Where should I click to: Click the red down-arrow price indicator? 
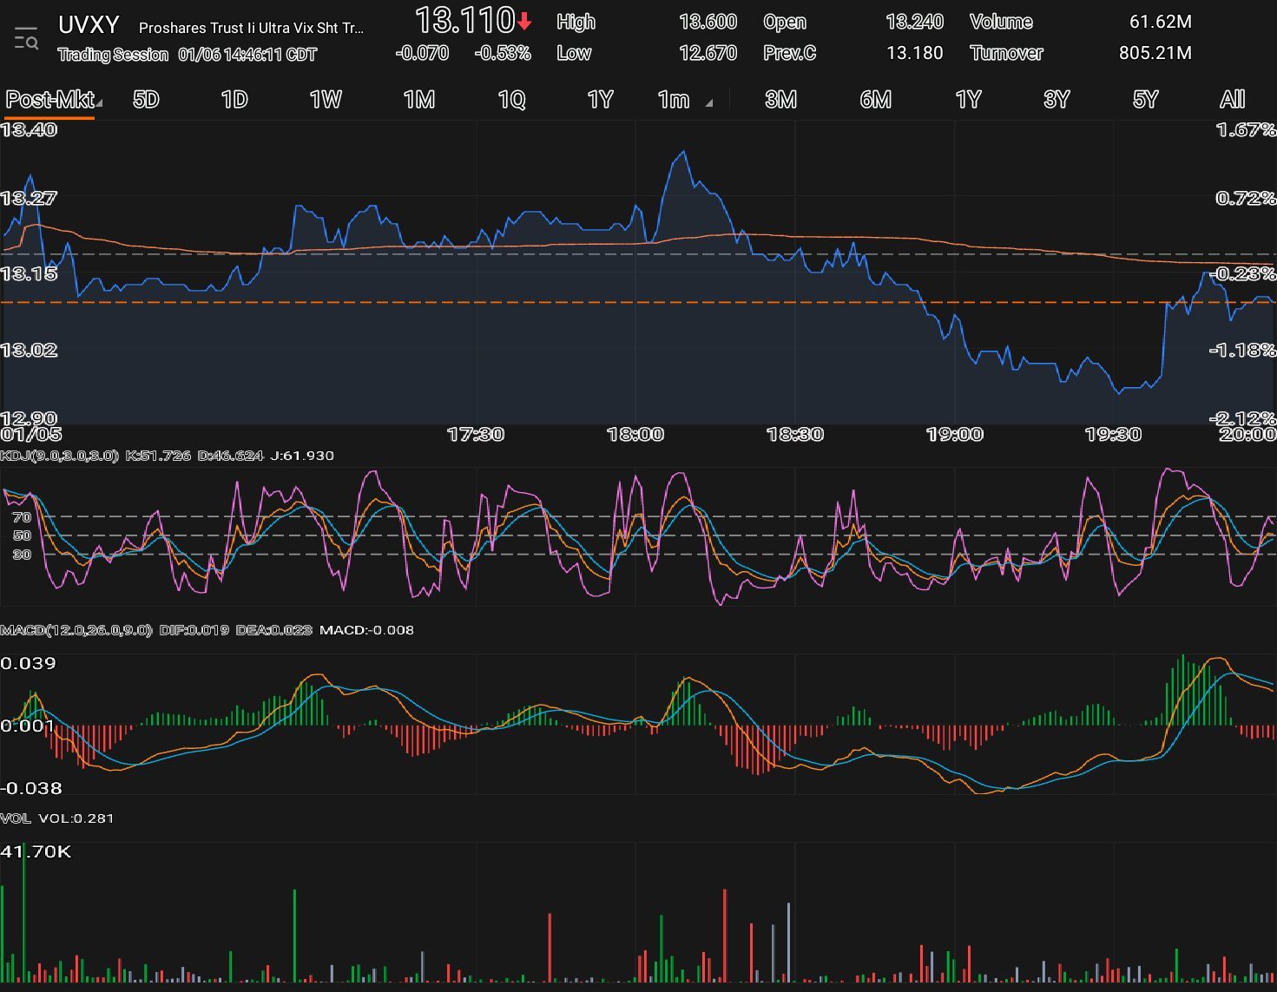(x=524, y=22)
